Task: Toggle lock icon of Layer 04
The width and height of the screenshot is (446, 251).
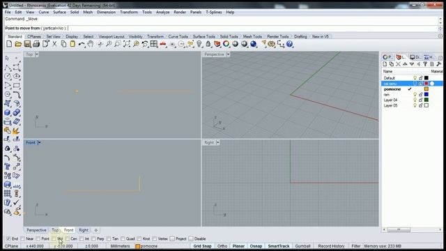Action: 421,100
